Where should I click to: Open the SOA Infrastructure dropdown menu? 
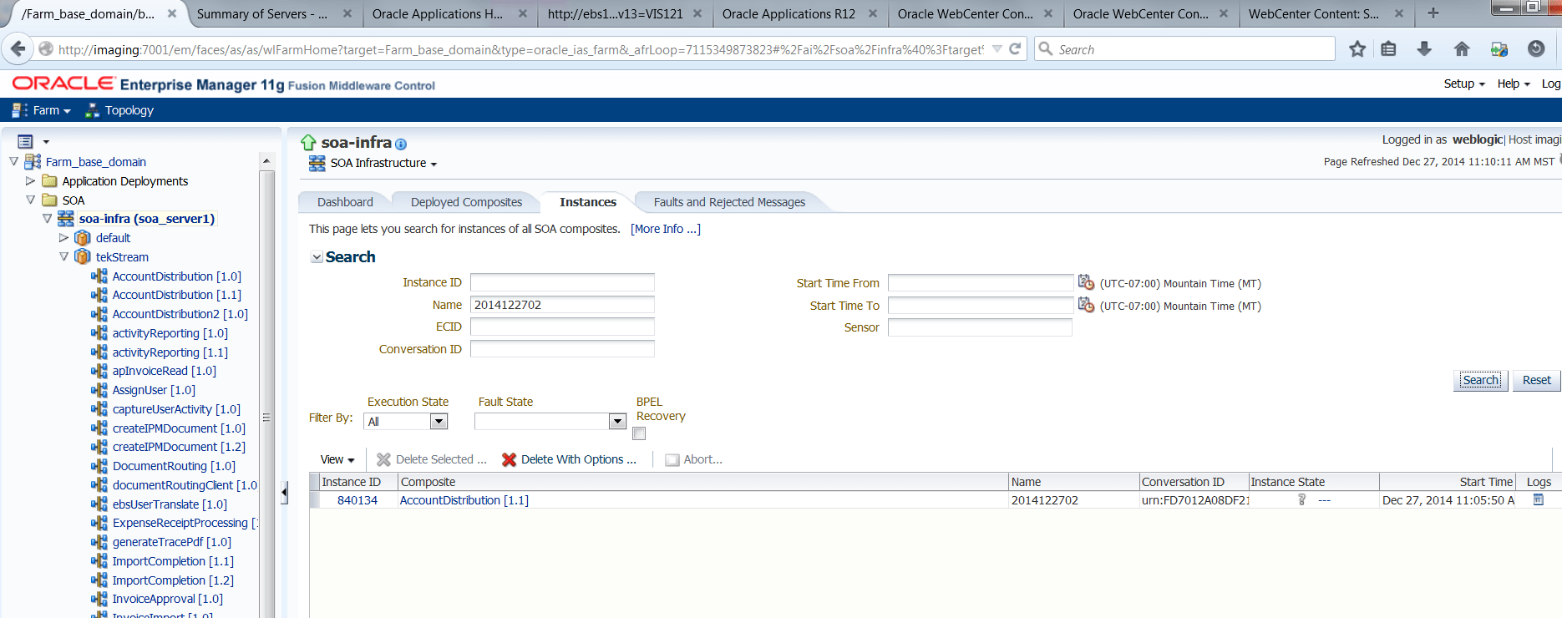pyautogui.click(x=383, y=163)
